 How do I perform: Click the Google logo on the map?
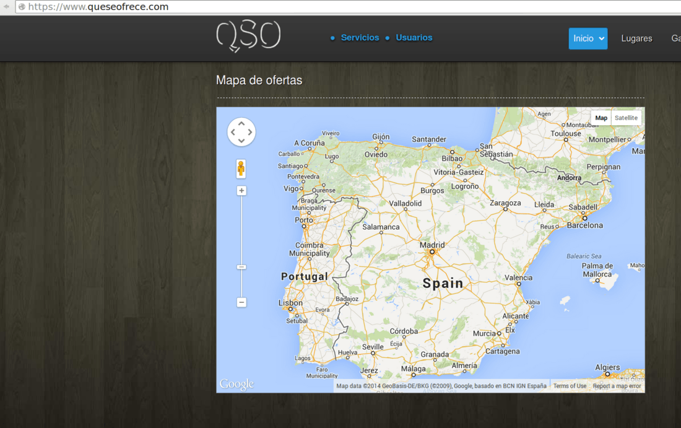236,384
